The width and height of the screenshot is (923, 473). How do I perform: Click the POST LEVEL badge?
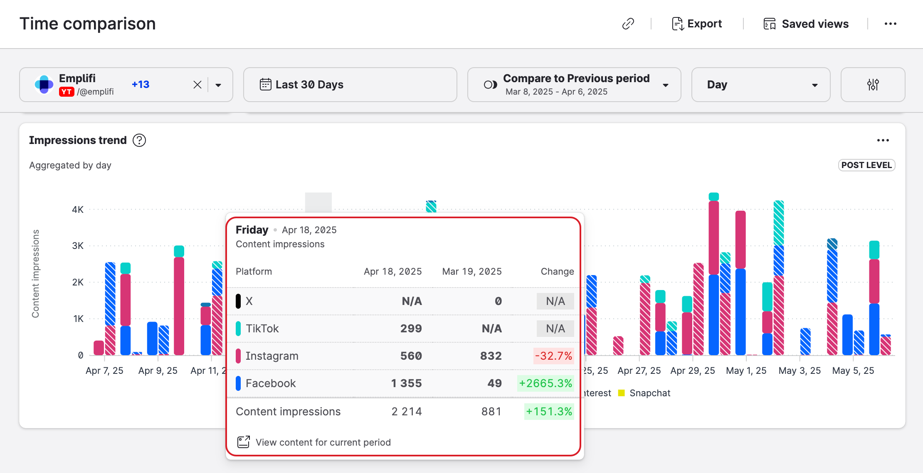pos(866,165)
